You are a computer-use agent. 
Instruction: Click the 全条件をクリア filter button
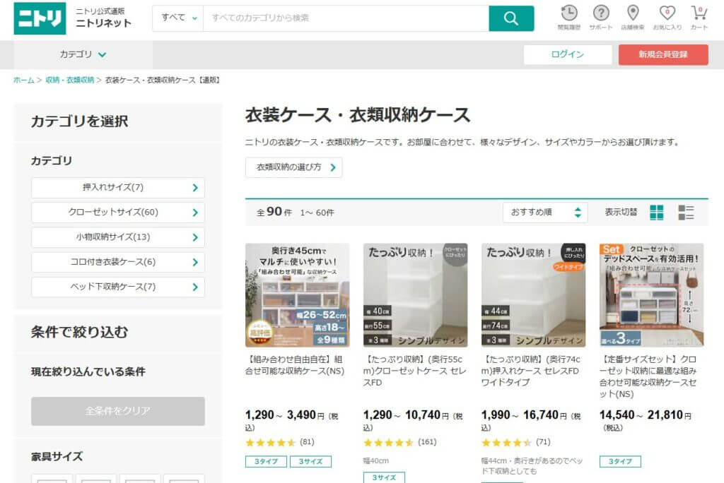tap(117, 411)
